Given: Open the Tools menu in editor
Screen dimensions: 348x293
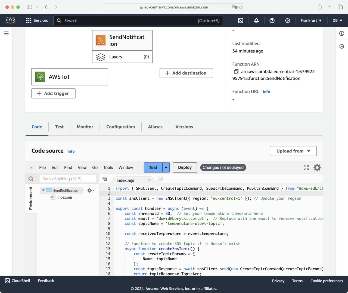Looking at the screenshot, I should [x=108, y=168].
